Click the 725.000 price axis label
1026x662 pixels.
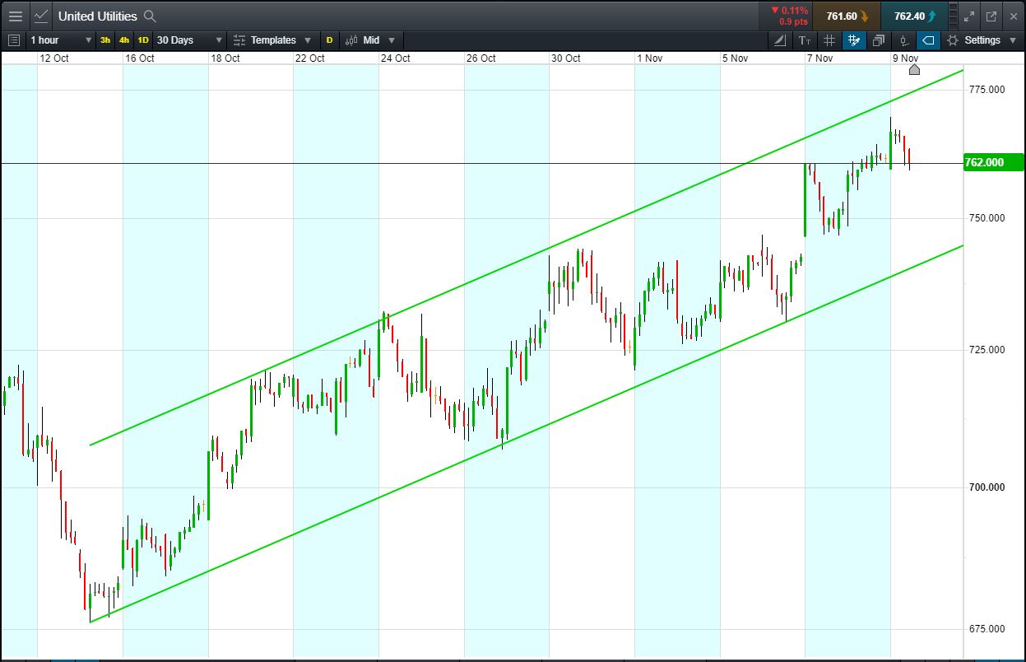[x=985, y=350]
